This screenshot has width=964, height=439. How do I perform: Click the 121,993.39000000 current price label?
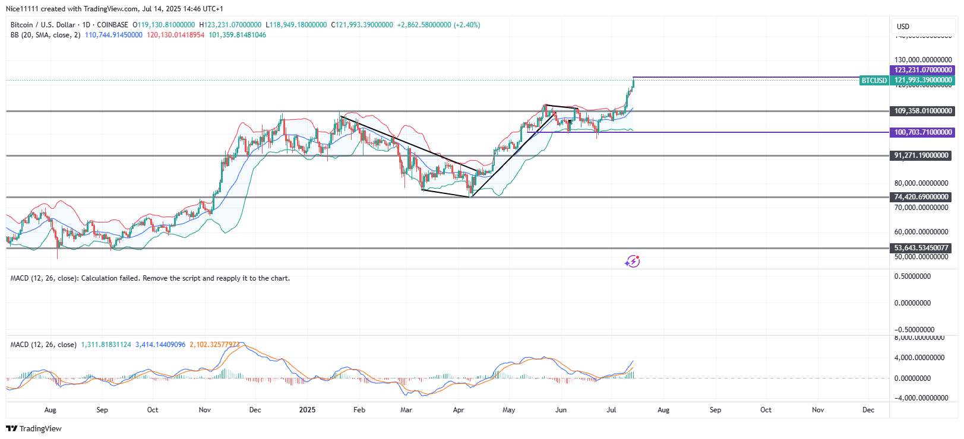pos(923,80)
